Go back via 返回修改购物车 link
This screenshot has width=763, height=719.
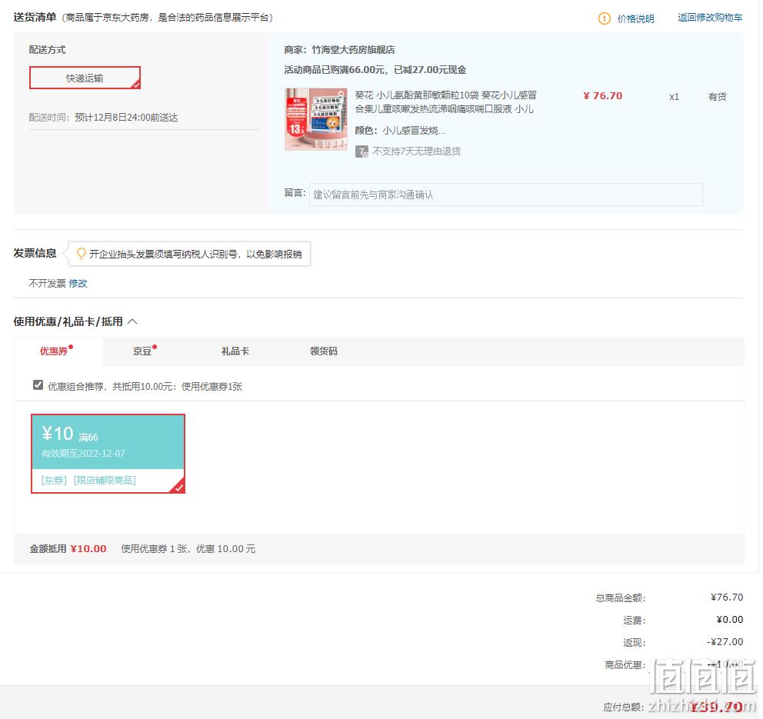pyautogui.click(x=710, y=18)
